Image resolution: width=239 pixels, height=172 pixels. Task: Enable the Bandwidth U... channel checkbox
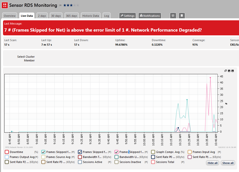[x=116, y=157]
